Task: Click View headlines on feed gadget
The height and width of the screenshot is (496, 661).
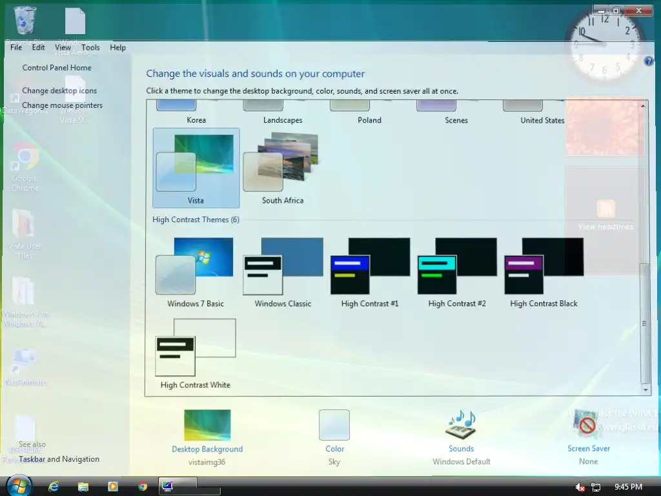Action: (x=605, y=227)
